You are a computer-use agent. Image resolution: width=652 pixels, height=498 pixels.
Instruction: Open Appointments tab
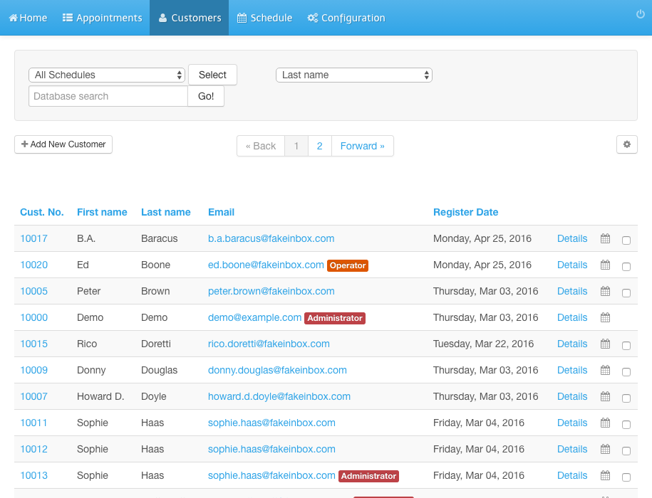coord(103,18)
